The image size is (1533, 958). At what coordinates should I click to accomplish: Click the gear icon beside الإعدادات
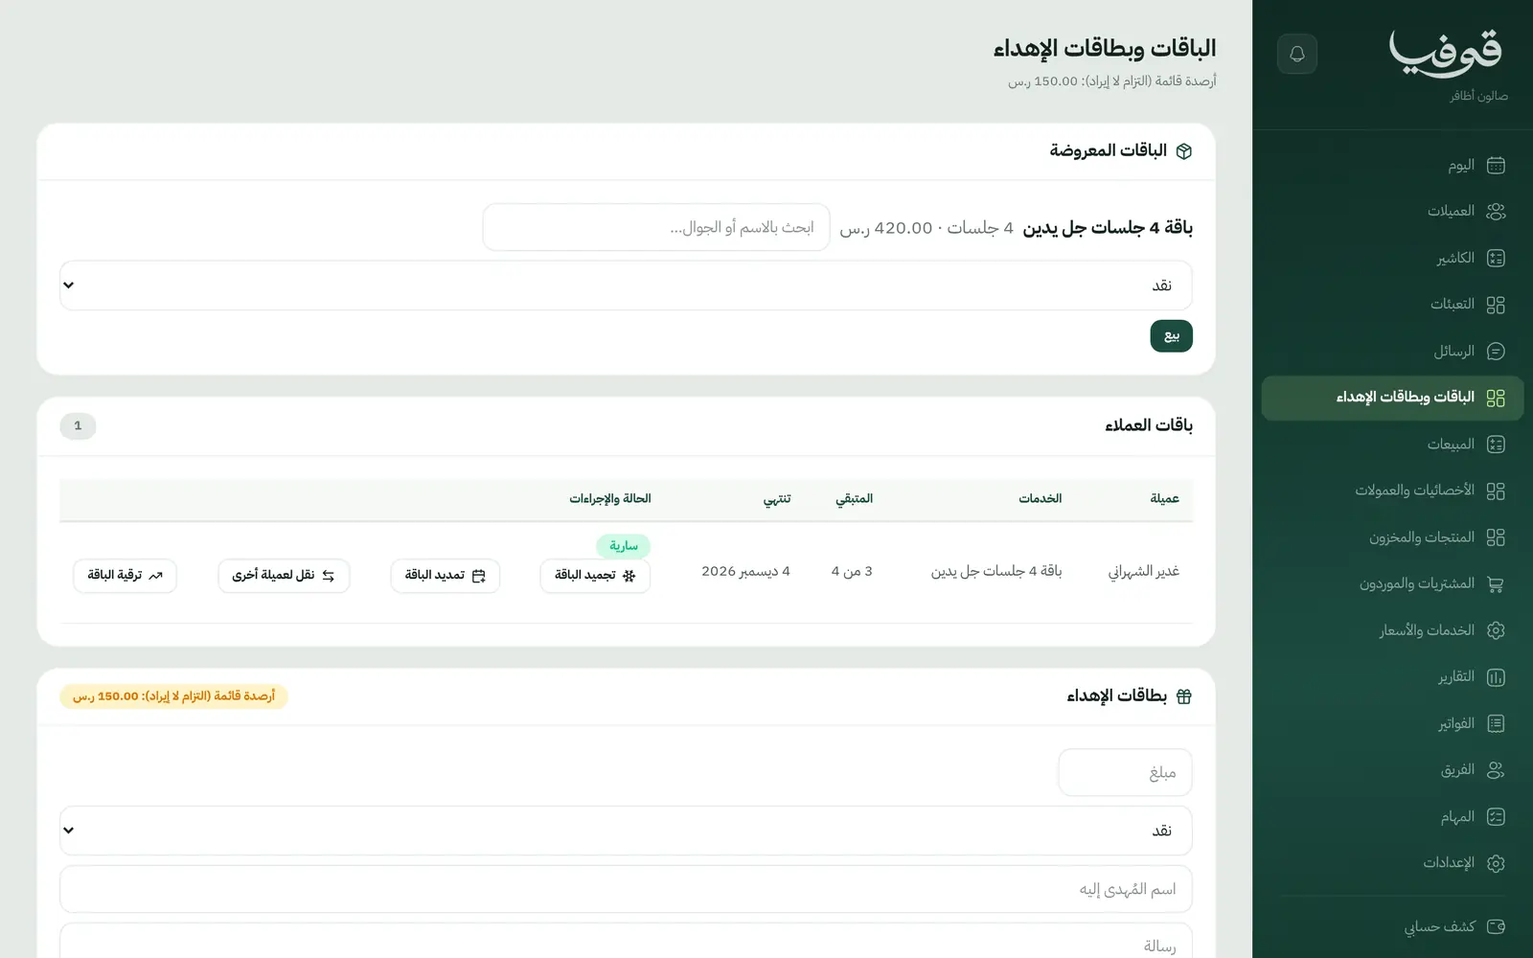point(1496,863)
